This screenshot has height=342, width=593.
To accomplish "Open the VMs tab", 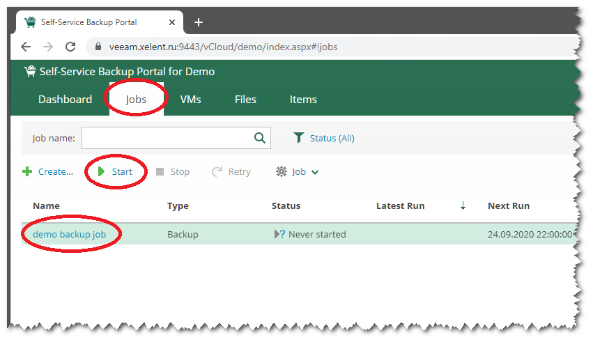I will tap(191, 100).
